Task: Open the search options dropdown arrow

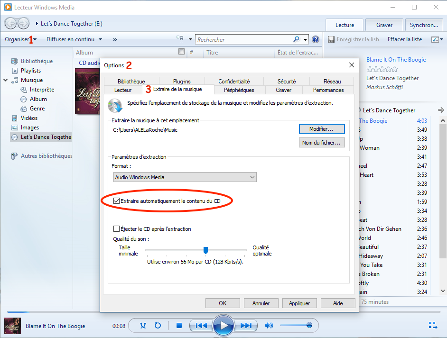Action: [305, 39]
